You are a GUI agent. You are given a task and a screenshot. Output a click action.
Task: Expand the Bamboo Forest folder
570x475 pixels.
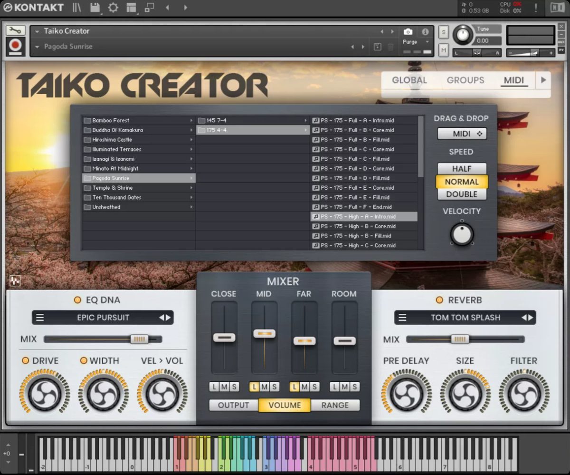191,121
